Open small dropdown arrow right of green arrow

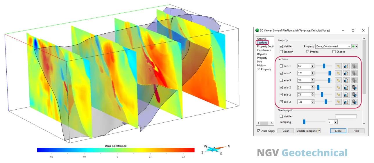[x=357, y=46]
